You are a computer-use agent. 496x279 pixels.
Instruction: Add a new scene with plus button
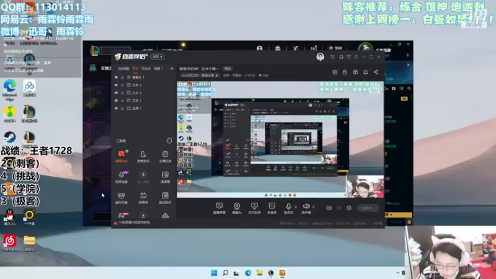pyautogui.click(x=172, y=68)
